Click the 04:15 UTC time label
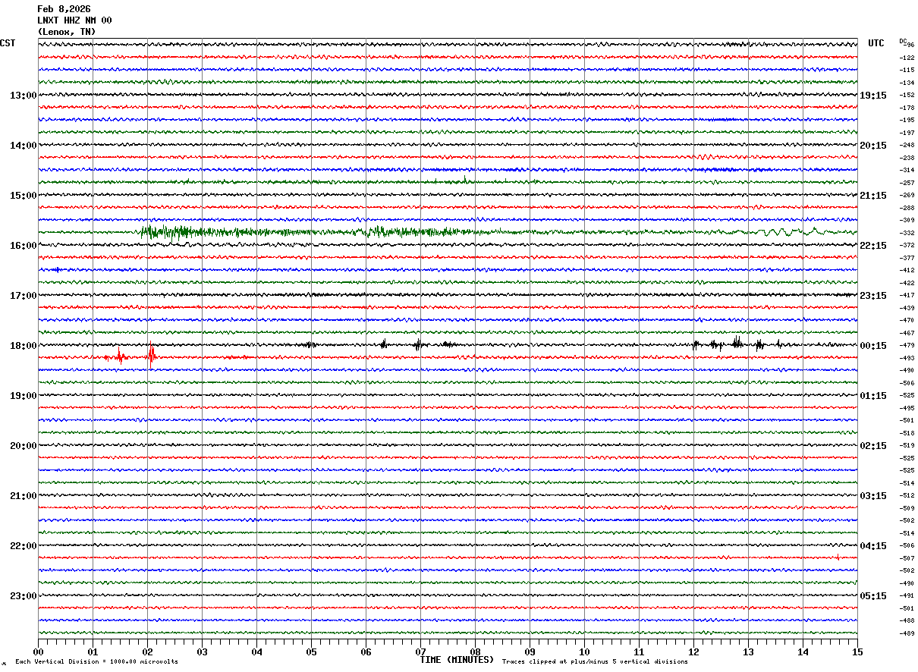The image size is (918, 672). pyautogui.click(x=873, y=546)
